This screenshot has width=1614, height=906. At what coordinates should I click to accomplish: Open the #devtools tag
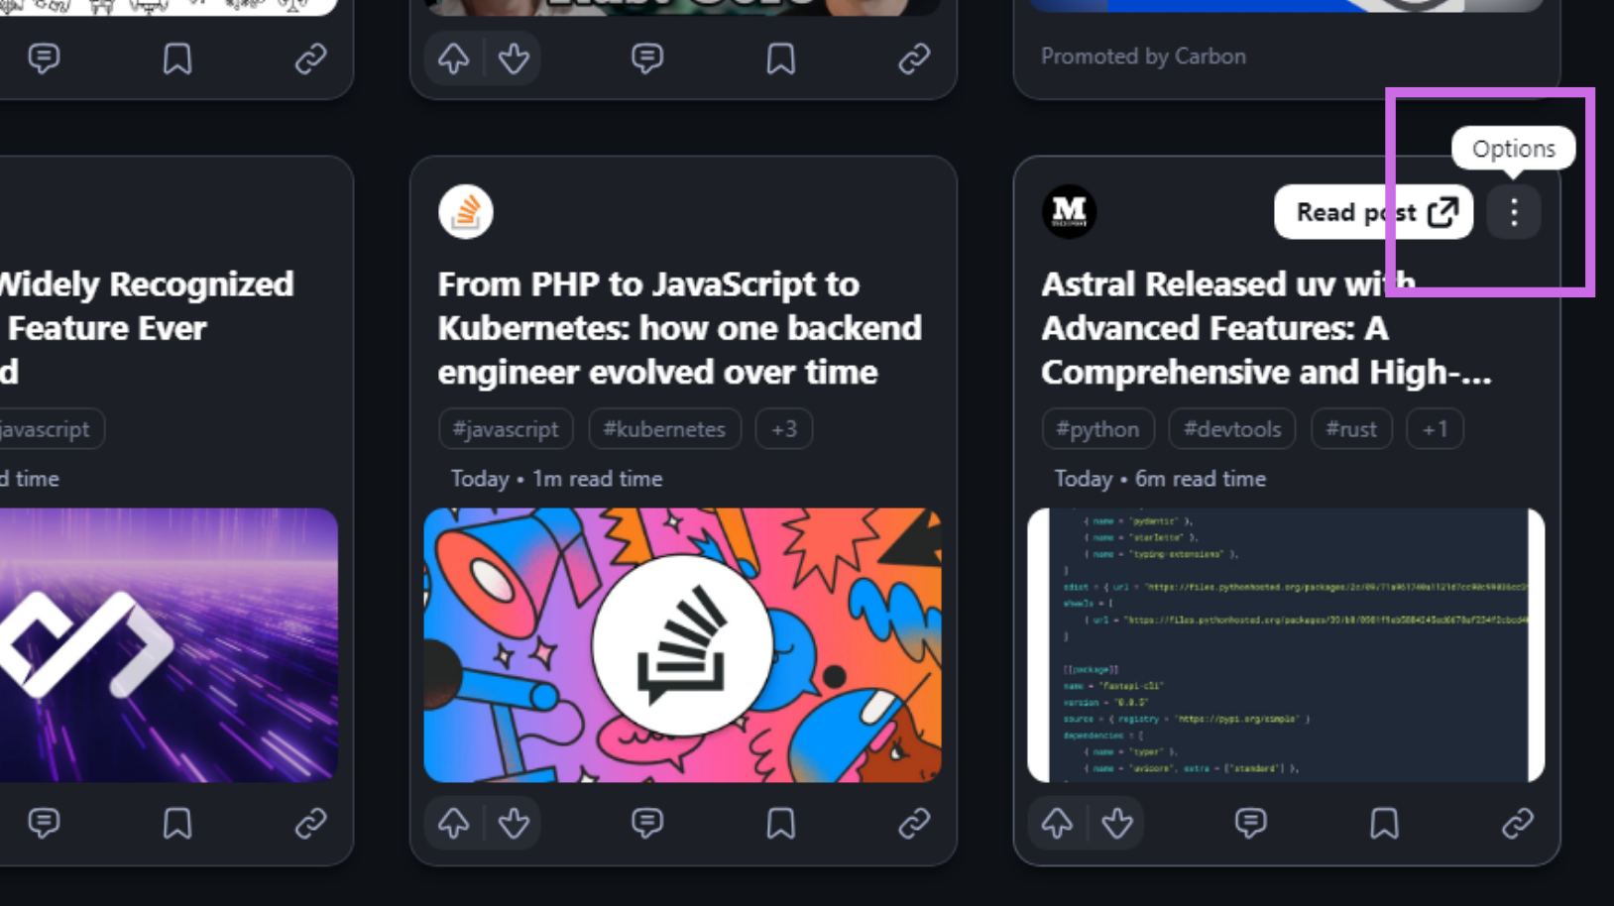(1232, 429)
